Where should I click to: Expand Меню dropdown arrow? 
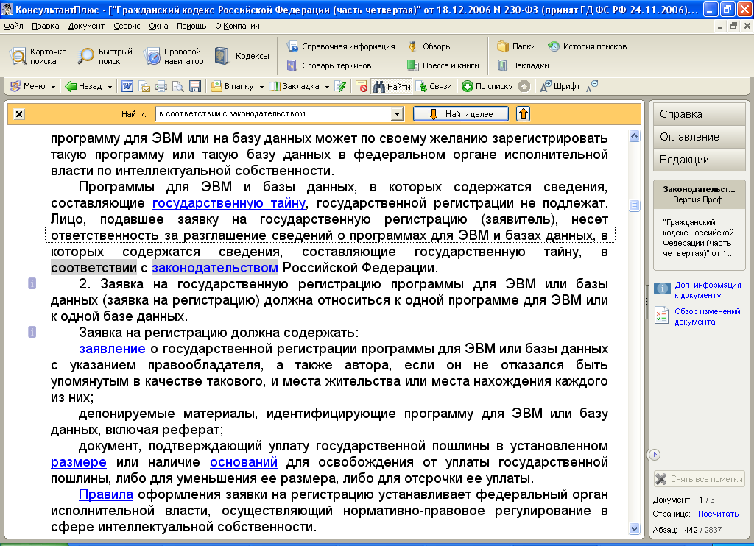click(x=53, y=87)
